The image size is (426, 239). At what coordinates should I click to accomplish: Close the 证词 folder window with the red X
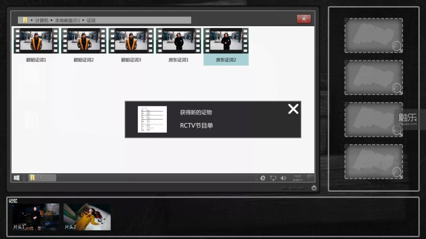tap(304, 19)
